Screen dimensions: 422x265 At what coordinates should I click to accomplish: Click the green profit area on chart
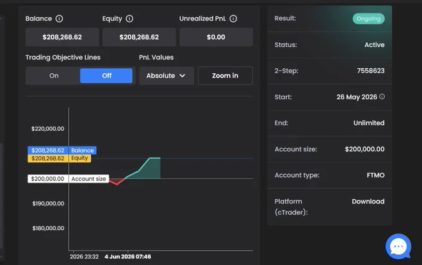(x=150, y=171)
